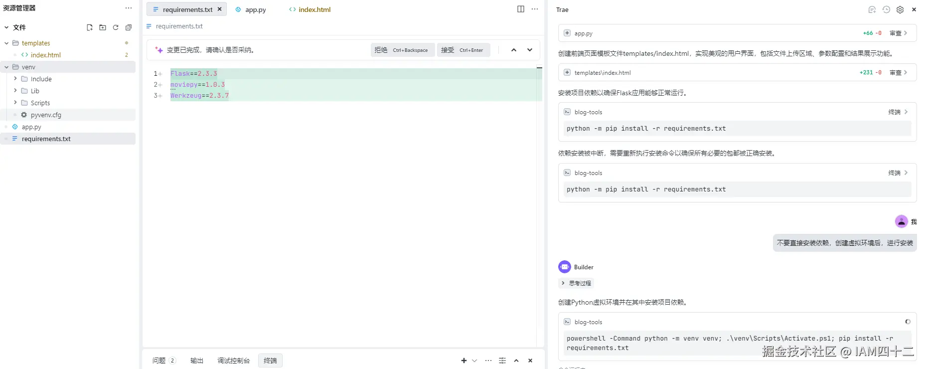This screenshot has height=369, width=925.
Task: Open editor more actions ellipsis
Action: point(535,9)
